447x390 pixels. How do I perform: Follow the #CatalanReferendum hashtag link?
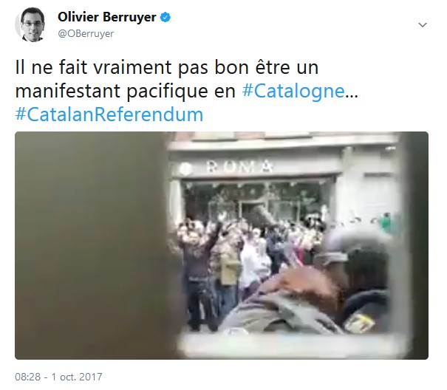coord(109,114)
